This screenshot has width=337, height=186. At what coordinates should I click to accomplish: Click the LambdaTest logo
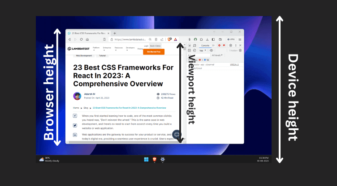pyautogui.click(x=78, y=49)
